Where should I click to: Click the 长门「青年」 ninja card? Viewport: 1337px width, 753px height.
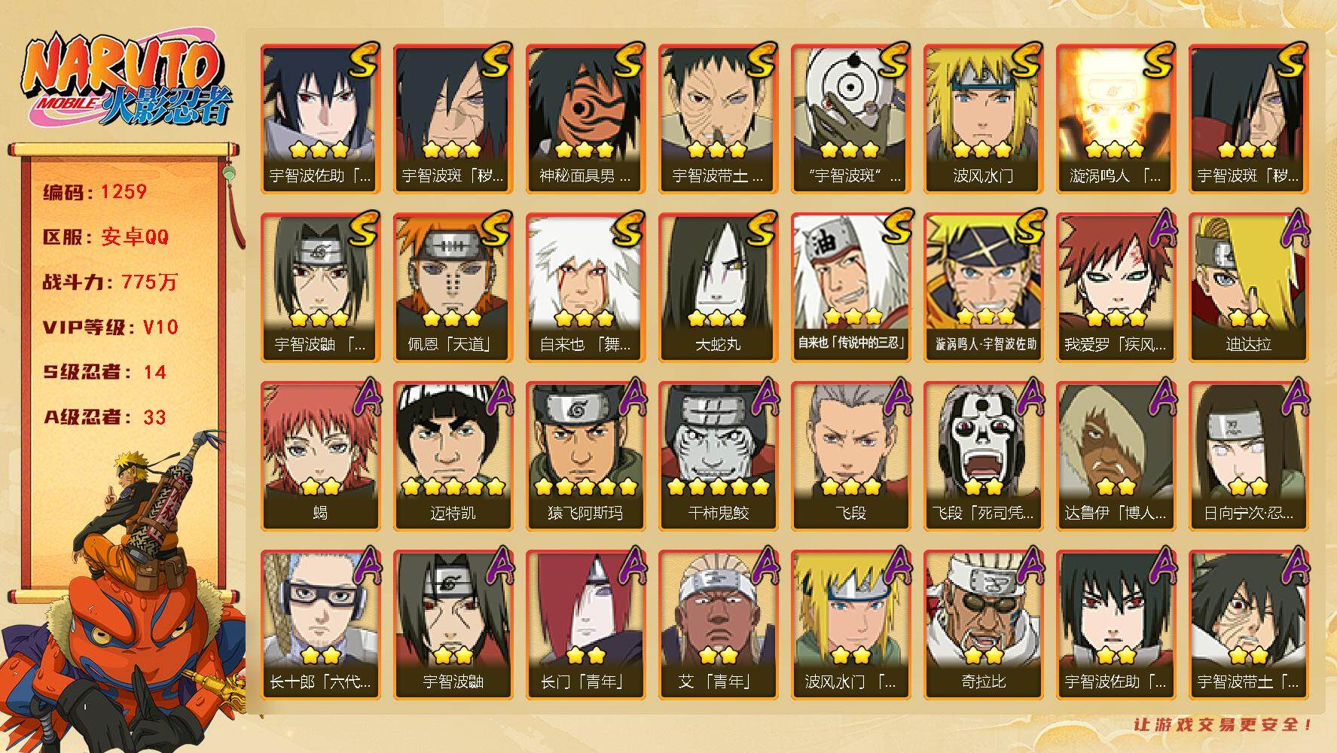585,625
